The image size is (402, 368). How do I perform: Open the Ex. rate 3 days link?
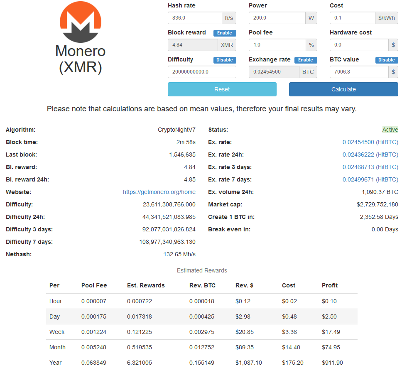pyautogui.click(x=370, y=167)
